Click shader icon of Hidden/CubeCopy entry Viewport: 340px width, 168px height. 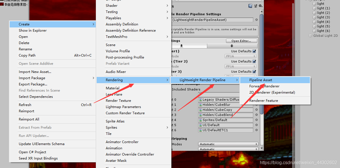[201, 110]
